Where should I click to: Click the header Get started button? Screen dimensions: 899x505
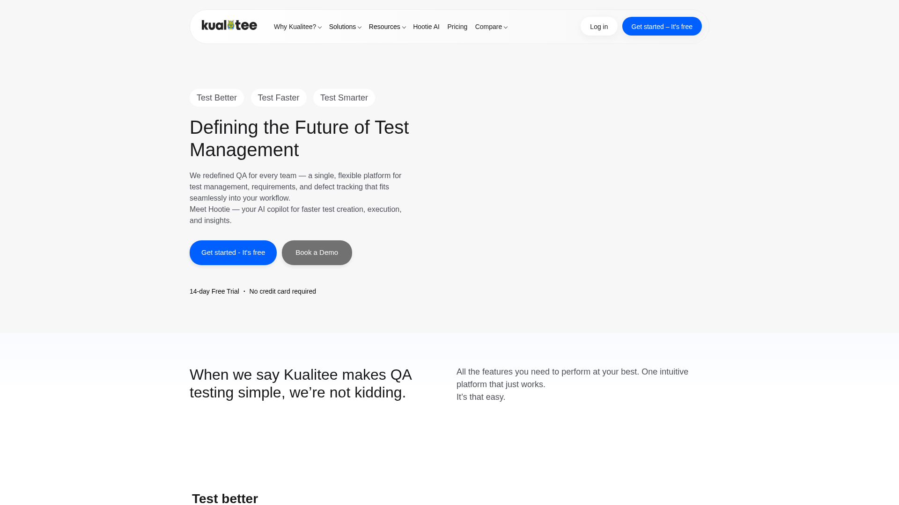point(662,26)
